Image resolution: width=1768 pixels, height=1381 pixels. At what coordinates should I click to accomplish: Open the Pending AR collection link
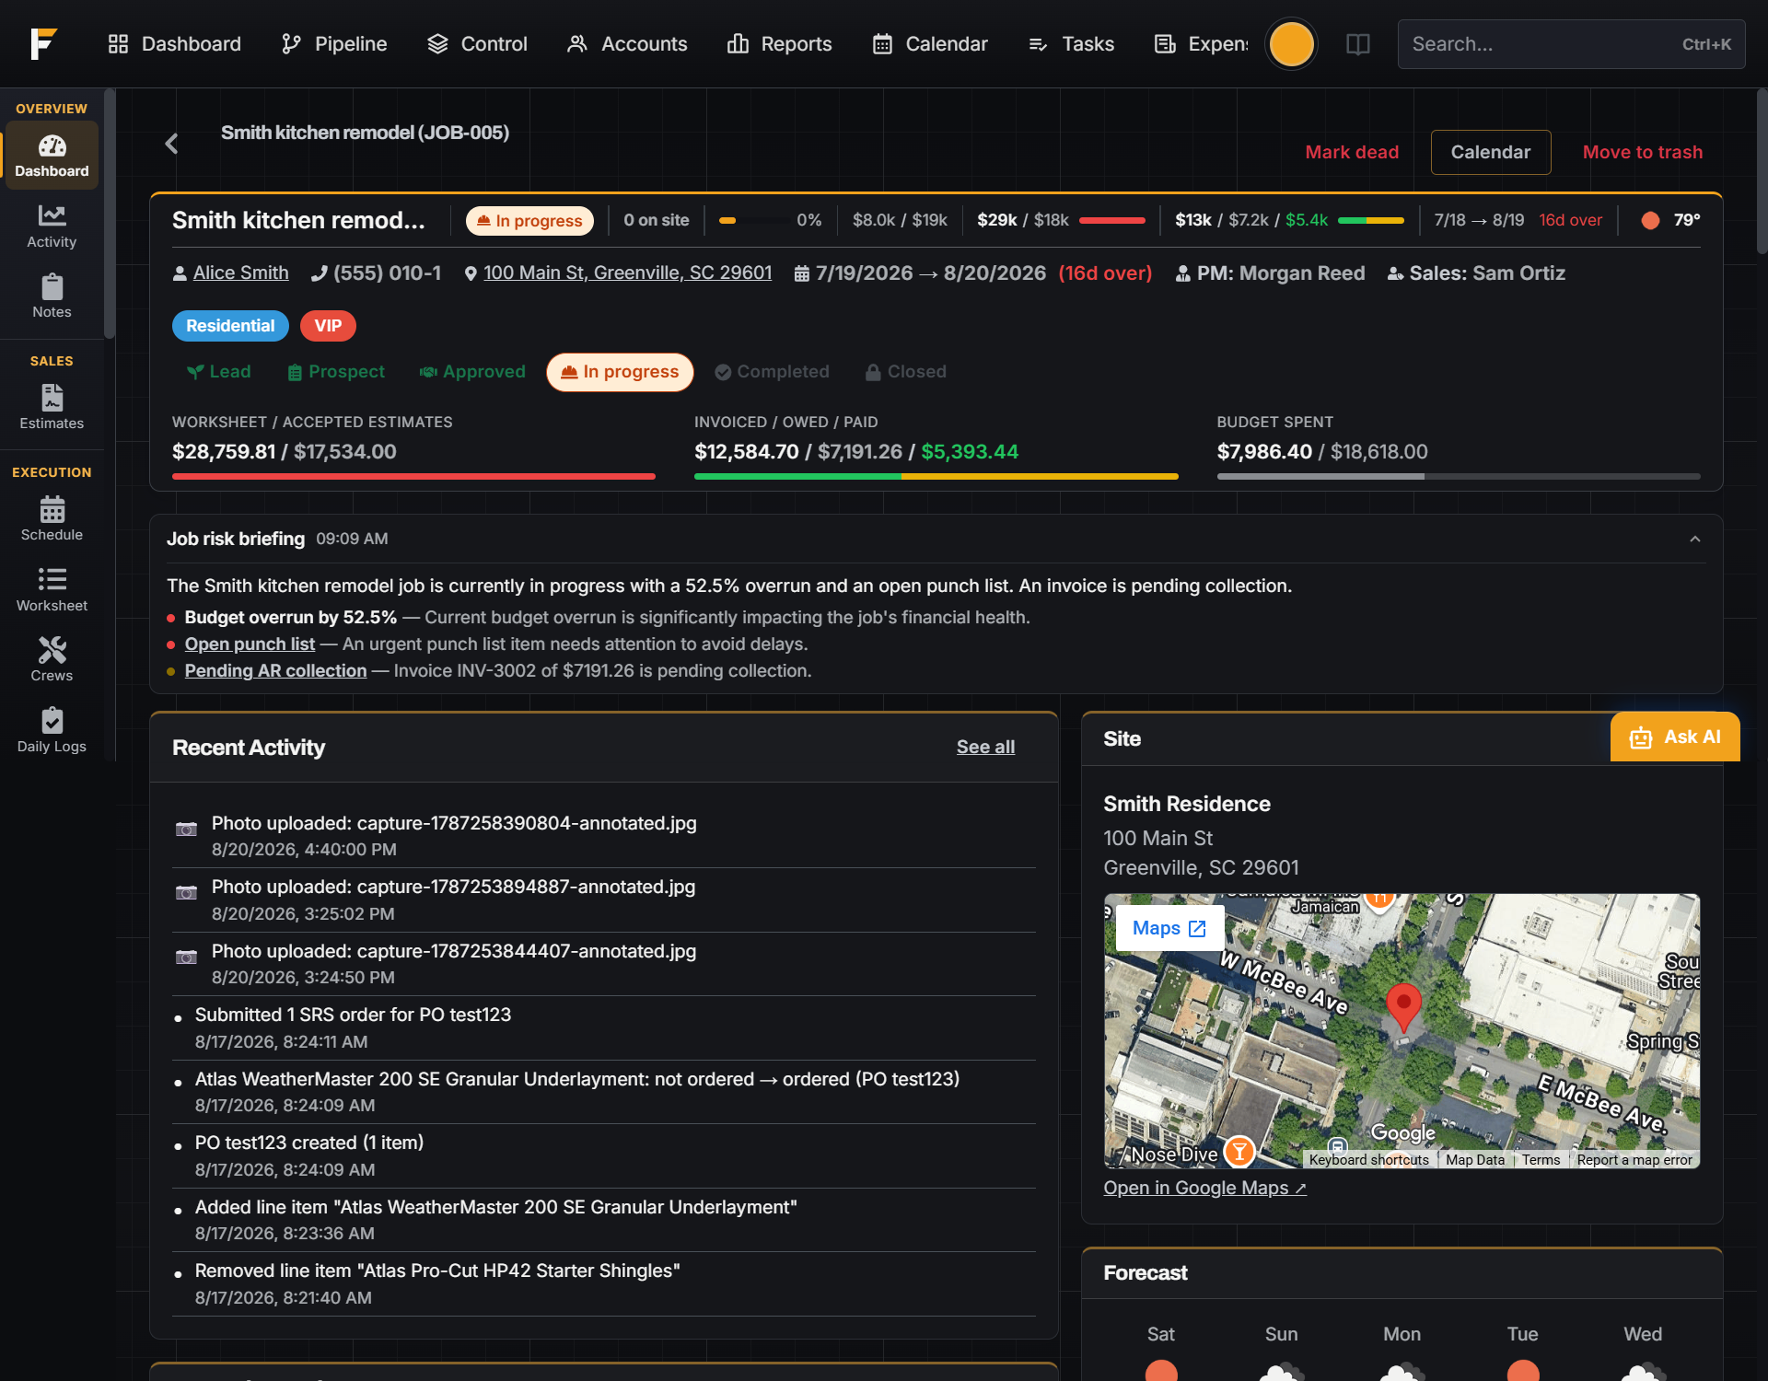(x=275, y=670)
